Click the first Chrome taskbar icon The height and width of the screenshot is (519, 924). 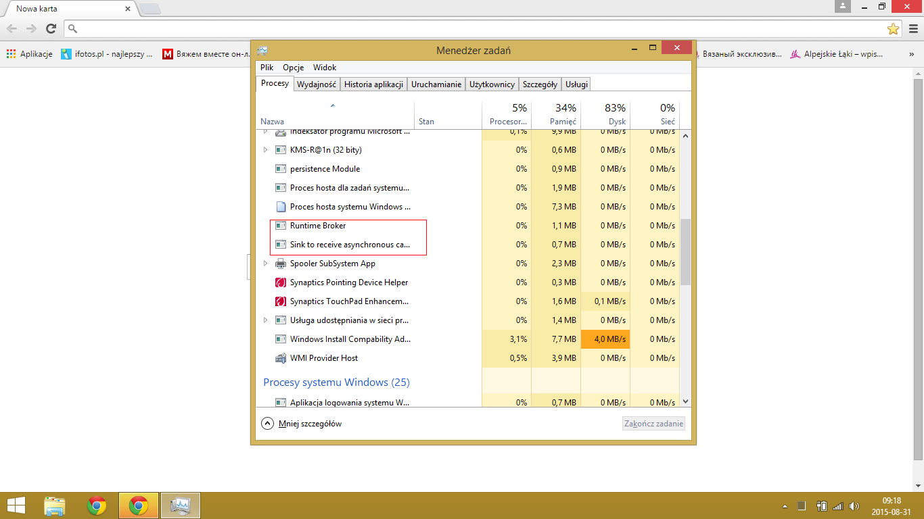click(x=97, y=505)
